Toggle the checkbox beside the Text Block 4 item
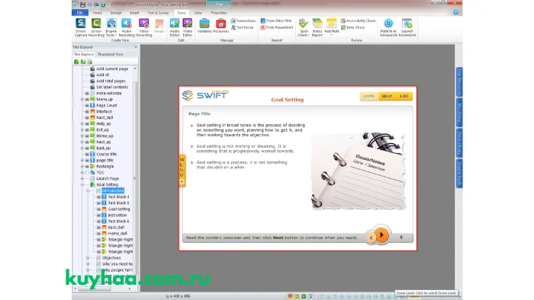This screenshot has width=534, height=300. pyautogui.click(x=98, y=196)
